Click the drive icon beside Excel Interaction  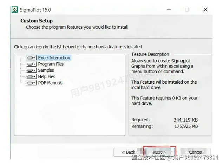click(30, 58)
